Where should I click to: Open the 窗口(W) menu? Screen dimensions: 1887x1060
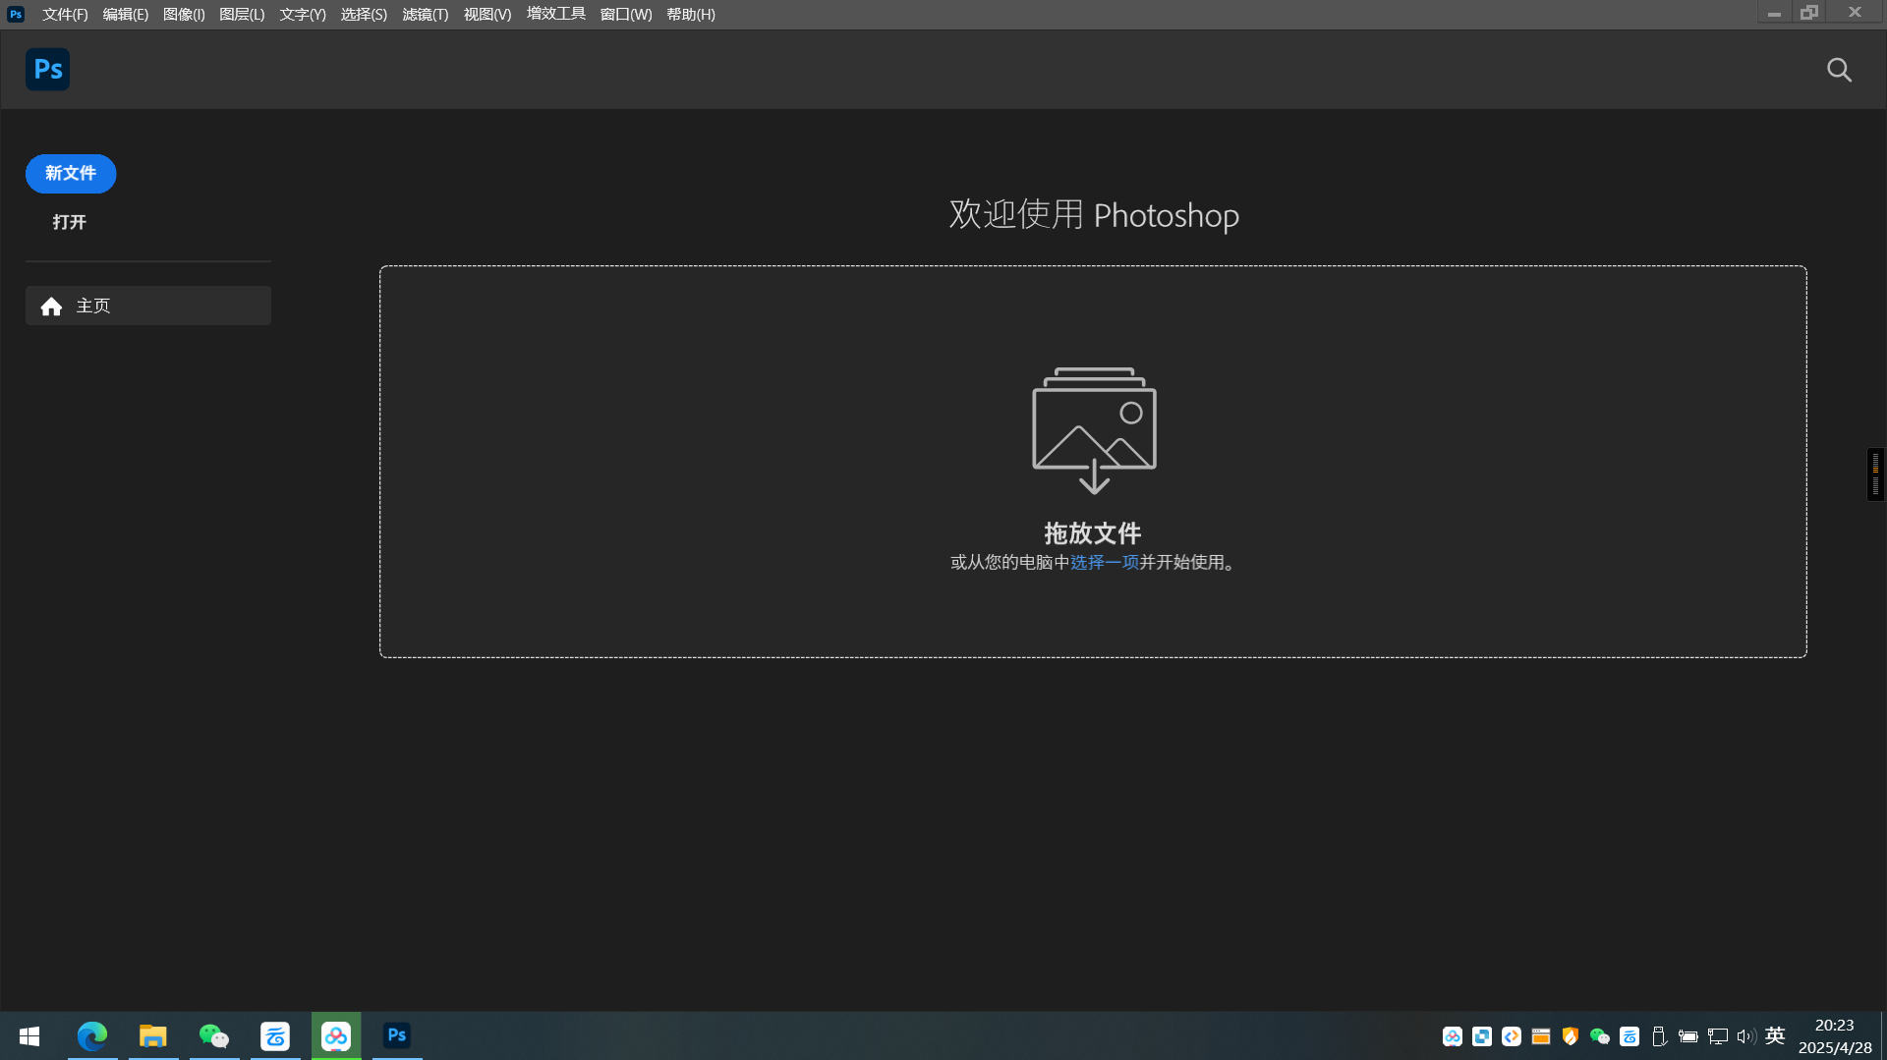[x=626, y=15]
